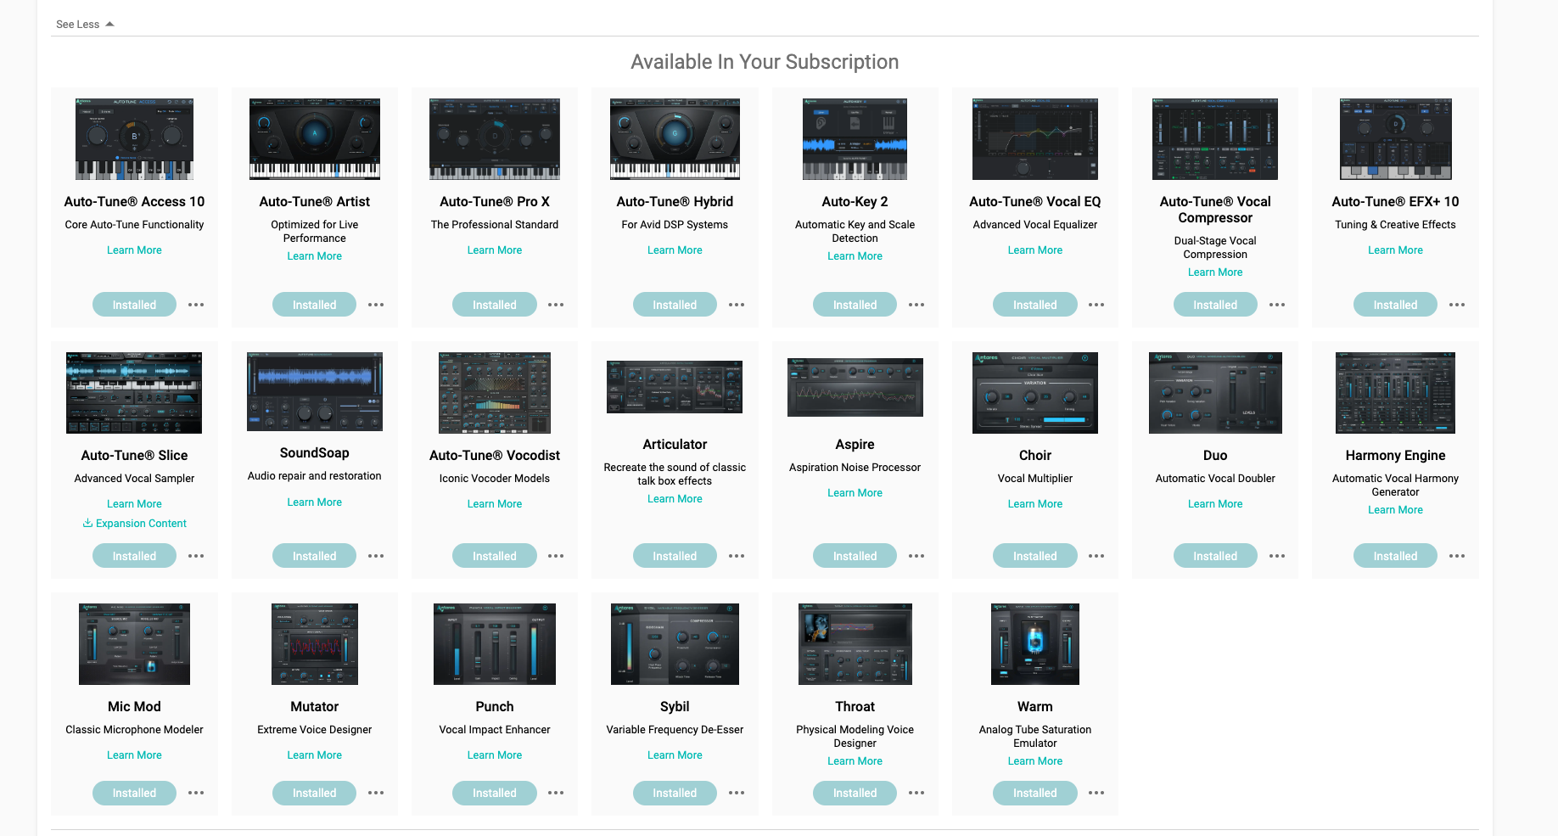1558x836 pixels.
Task: Click Installed button for Auto-Tune Artist
Action: (314, 305)
